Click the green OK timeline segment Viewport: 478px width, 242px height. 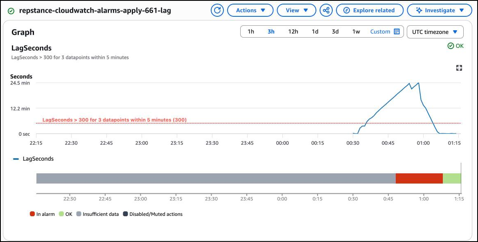tap(452, 178)
